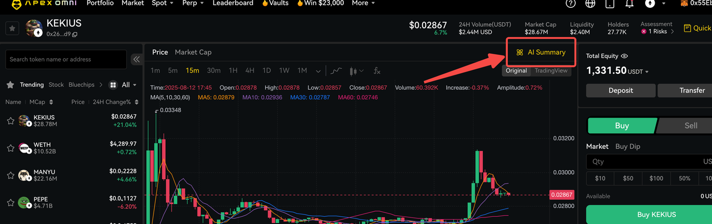This screenshot has height=224, width=712.
Task: Open the AI Summary
Action: (541, 52)
